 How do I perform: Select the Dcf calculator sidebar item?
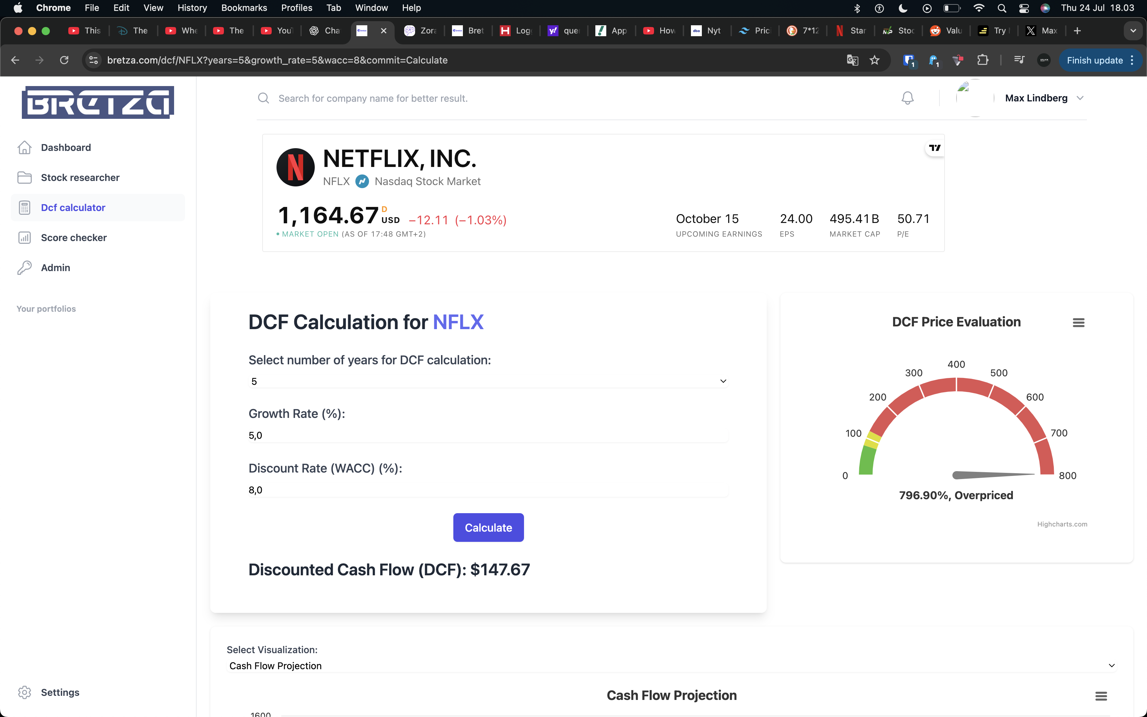[98, 207]
